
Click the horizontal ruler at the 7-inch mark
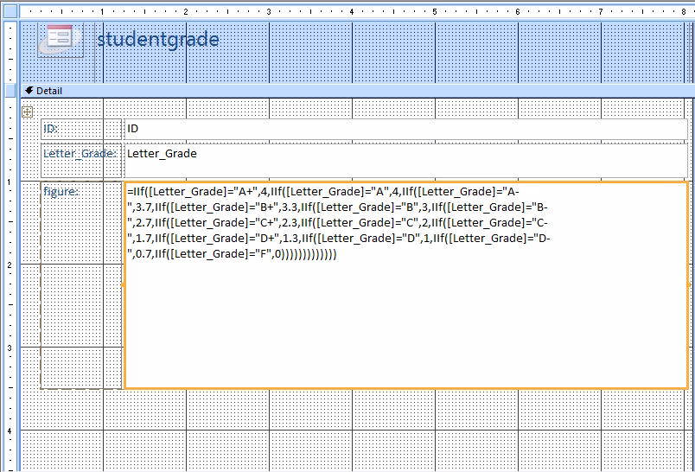pyautogui.click(x=601, y=12)
